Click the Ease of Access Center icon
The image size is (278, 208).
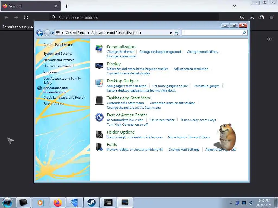point(99,117)
